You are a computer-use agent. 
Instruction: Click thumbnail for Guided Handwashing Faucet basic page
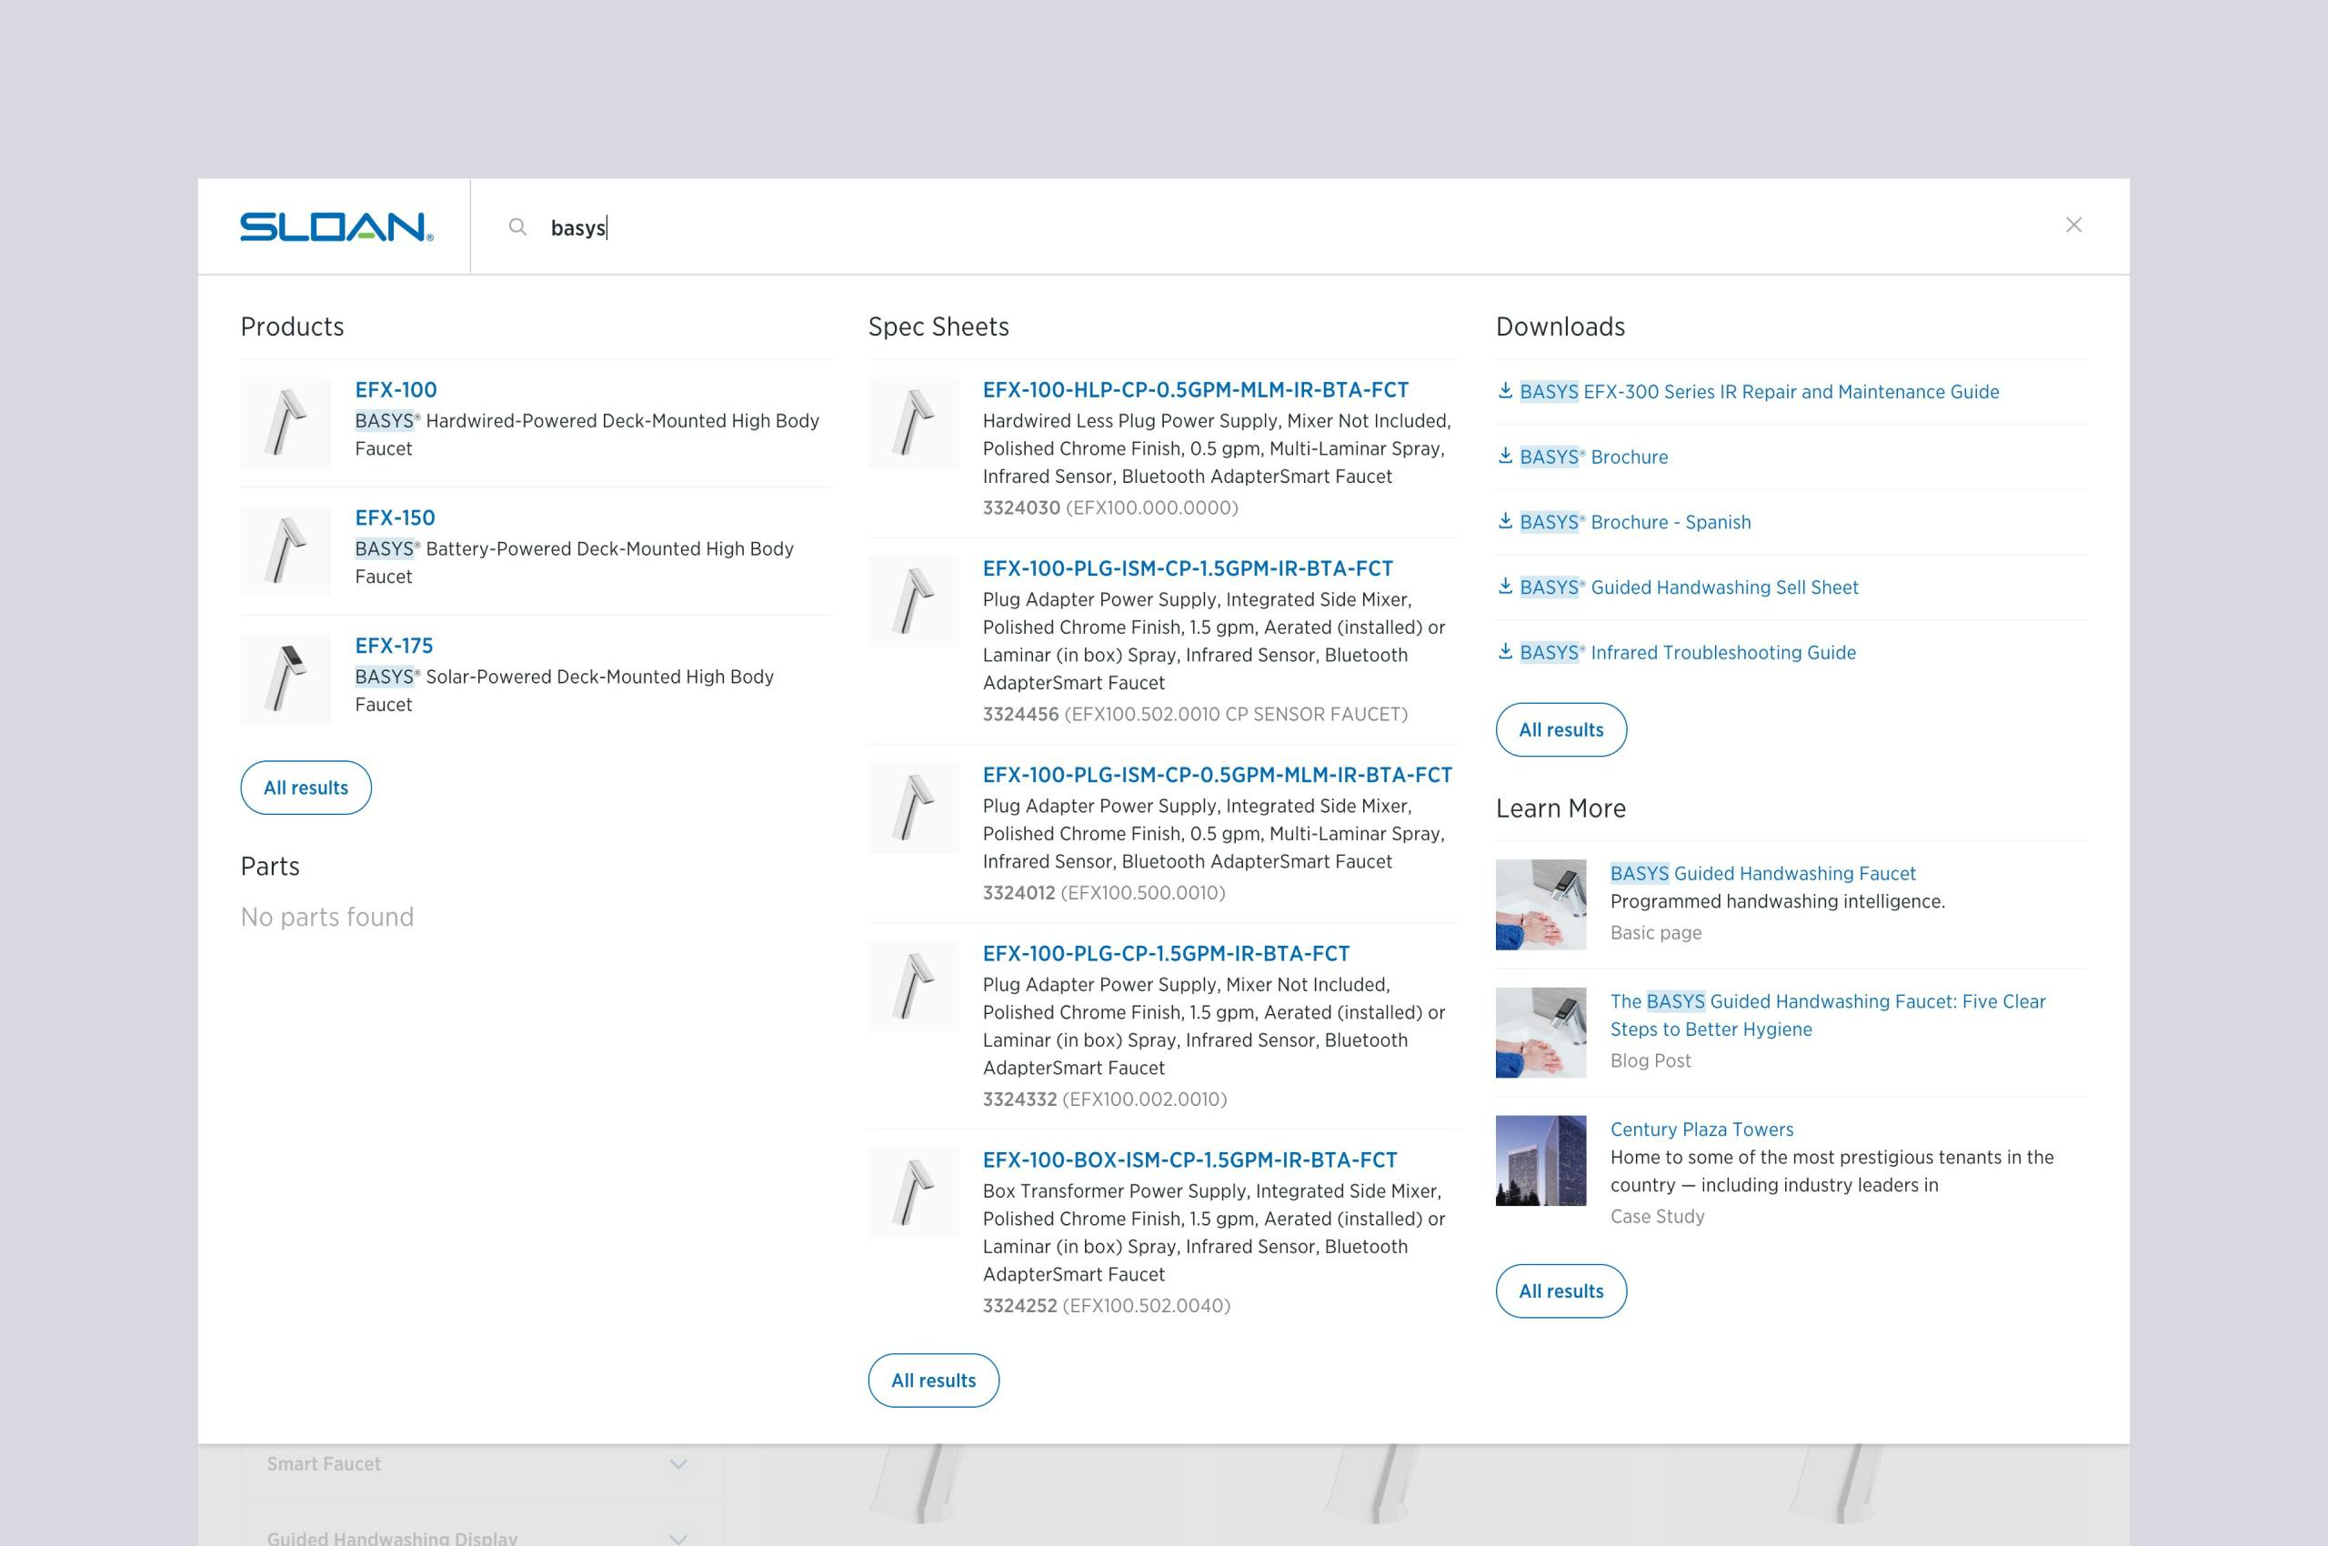pyautogui.click(x=1540, y=904)
